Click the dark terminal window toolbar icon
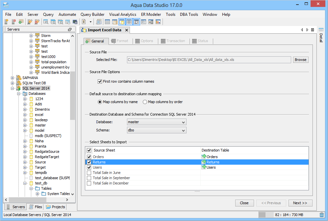 [75, 22]
